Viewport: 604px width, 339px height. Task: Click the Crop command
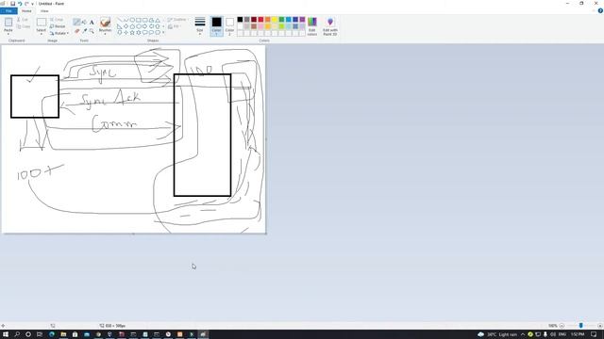(x=57, y=19)
